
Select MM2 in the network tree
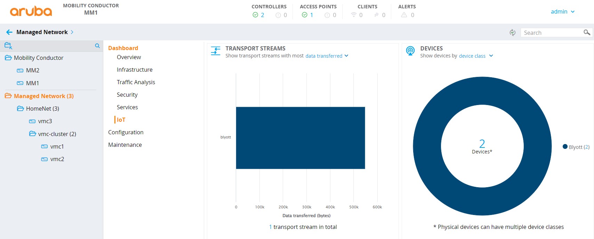point(33,70)
